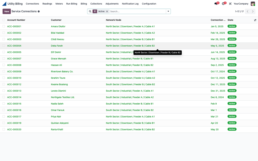Check the ACC-000002 row checkbox
This screenshot has width=258, height=161.
tap(4, 33)
